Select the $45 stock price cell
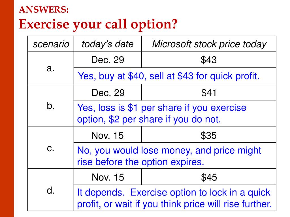Viewport: 290px width, 217px height. coord(209,177)
